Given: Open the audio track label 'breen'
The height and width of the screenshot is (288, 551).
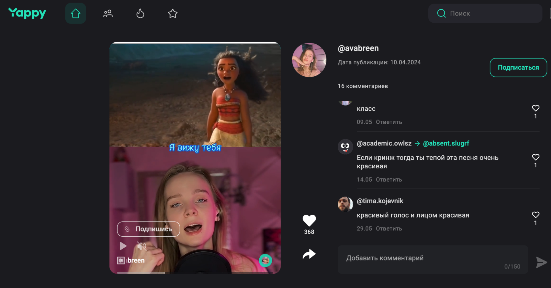Looking at the screenshot, I should tap(131, 260).
